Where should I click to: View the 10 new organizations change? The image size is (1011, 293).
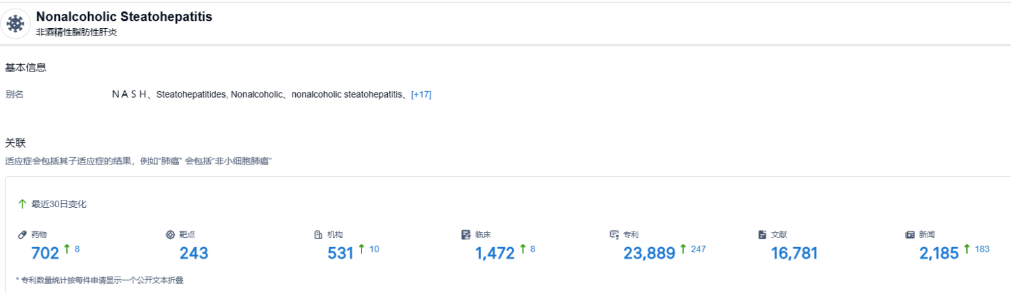tap(374, 249)
